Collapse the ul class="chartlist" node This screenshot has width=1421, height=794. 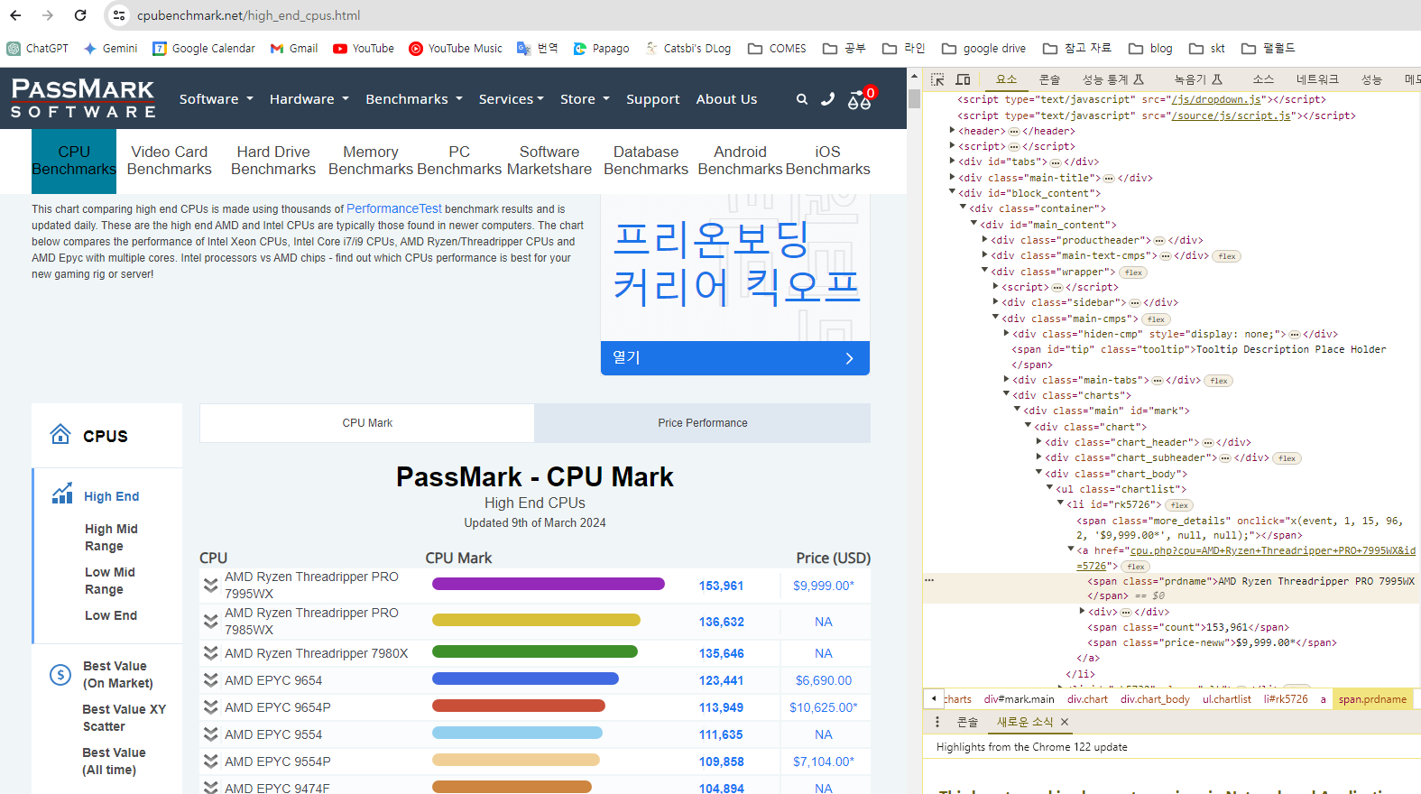(1049, 488)
